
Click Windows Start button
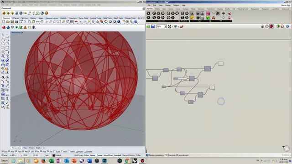coord(4,161)
